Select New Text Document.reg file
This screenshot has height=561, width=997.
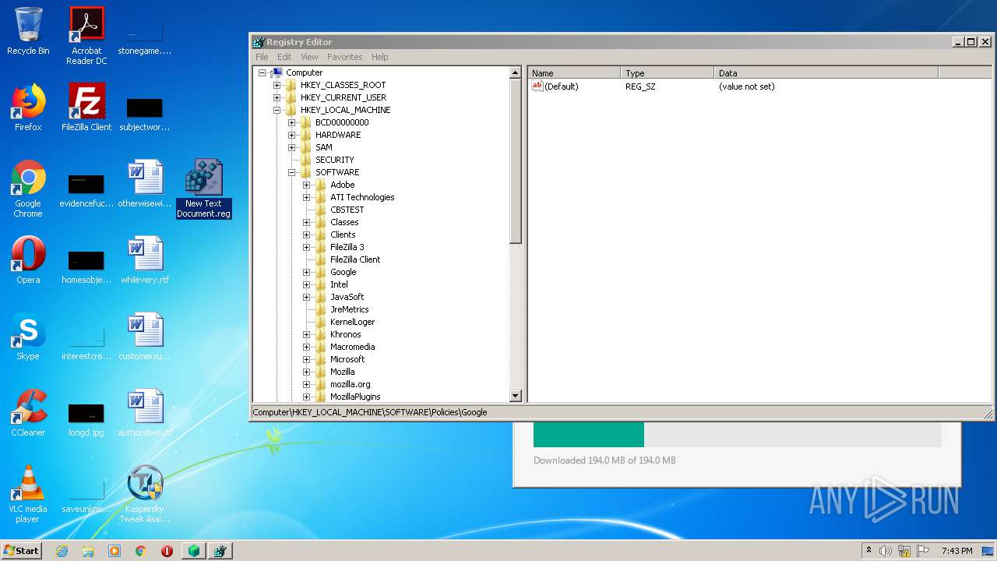[x=203, y=189]
